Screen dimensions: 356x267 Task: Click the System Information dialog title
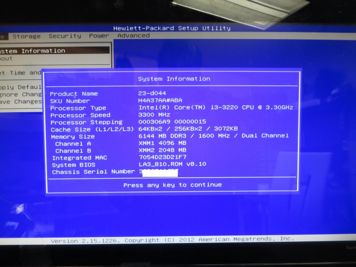pos(174,79)
